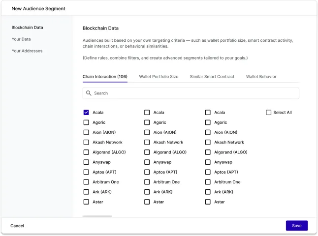The image size is (318, 236).
Task: Go to Your Data in the sidebar
Action: [x=21, y=39]
